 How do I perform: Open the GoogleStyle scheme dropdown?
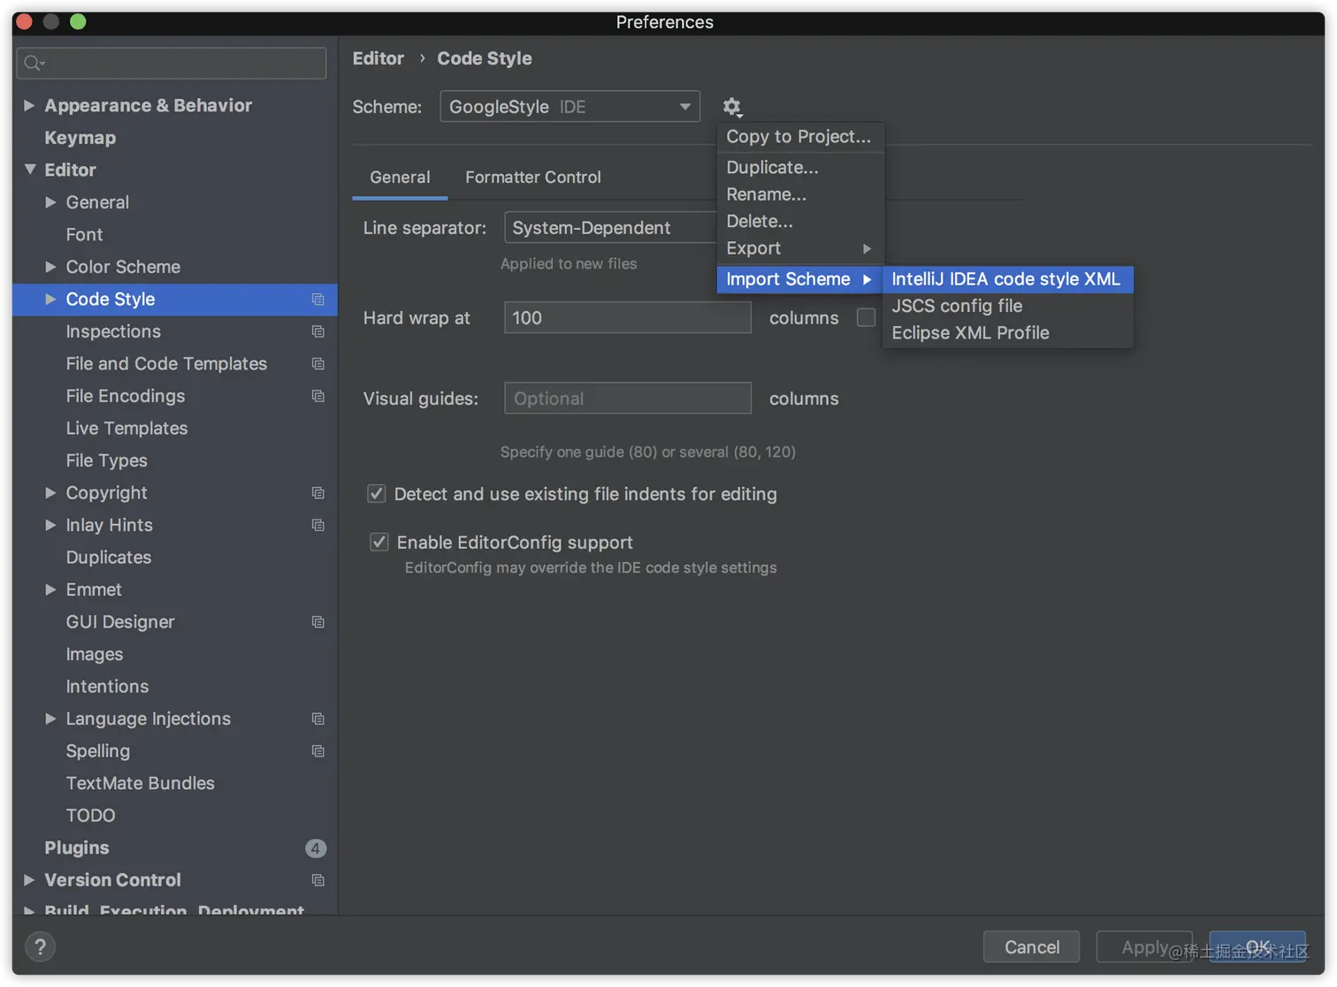coord(569,107)
